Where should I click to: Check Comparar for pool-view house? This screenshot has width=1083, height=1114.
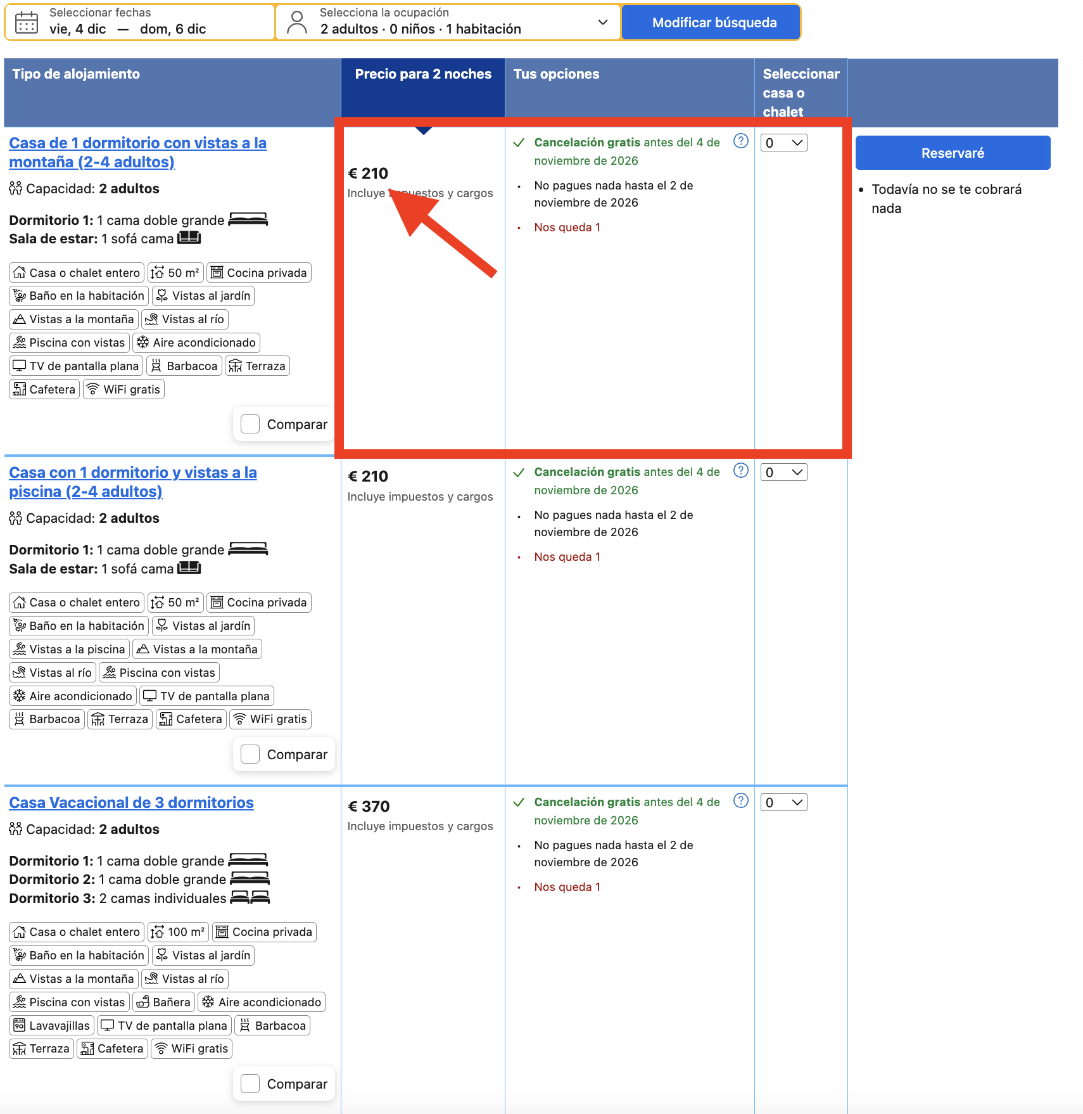(250, 754)
